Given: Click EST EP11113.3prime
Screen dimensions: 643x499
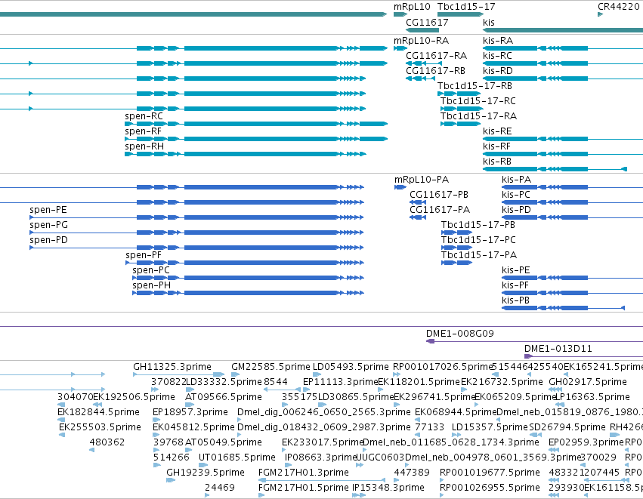Looking at the screenshot, I should 340,382.
